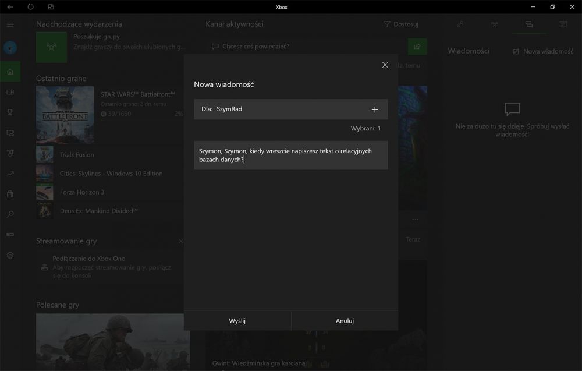Open the Activity alerts tab icon
This screenshot has width=582, height=371.
(563, 24)
